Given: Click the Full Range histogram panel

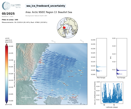Looking at the screenshot, I should click(x=122, y=57).
